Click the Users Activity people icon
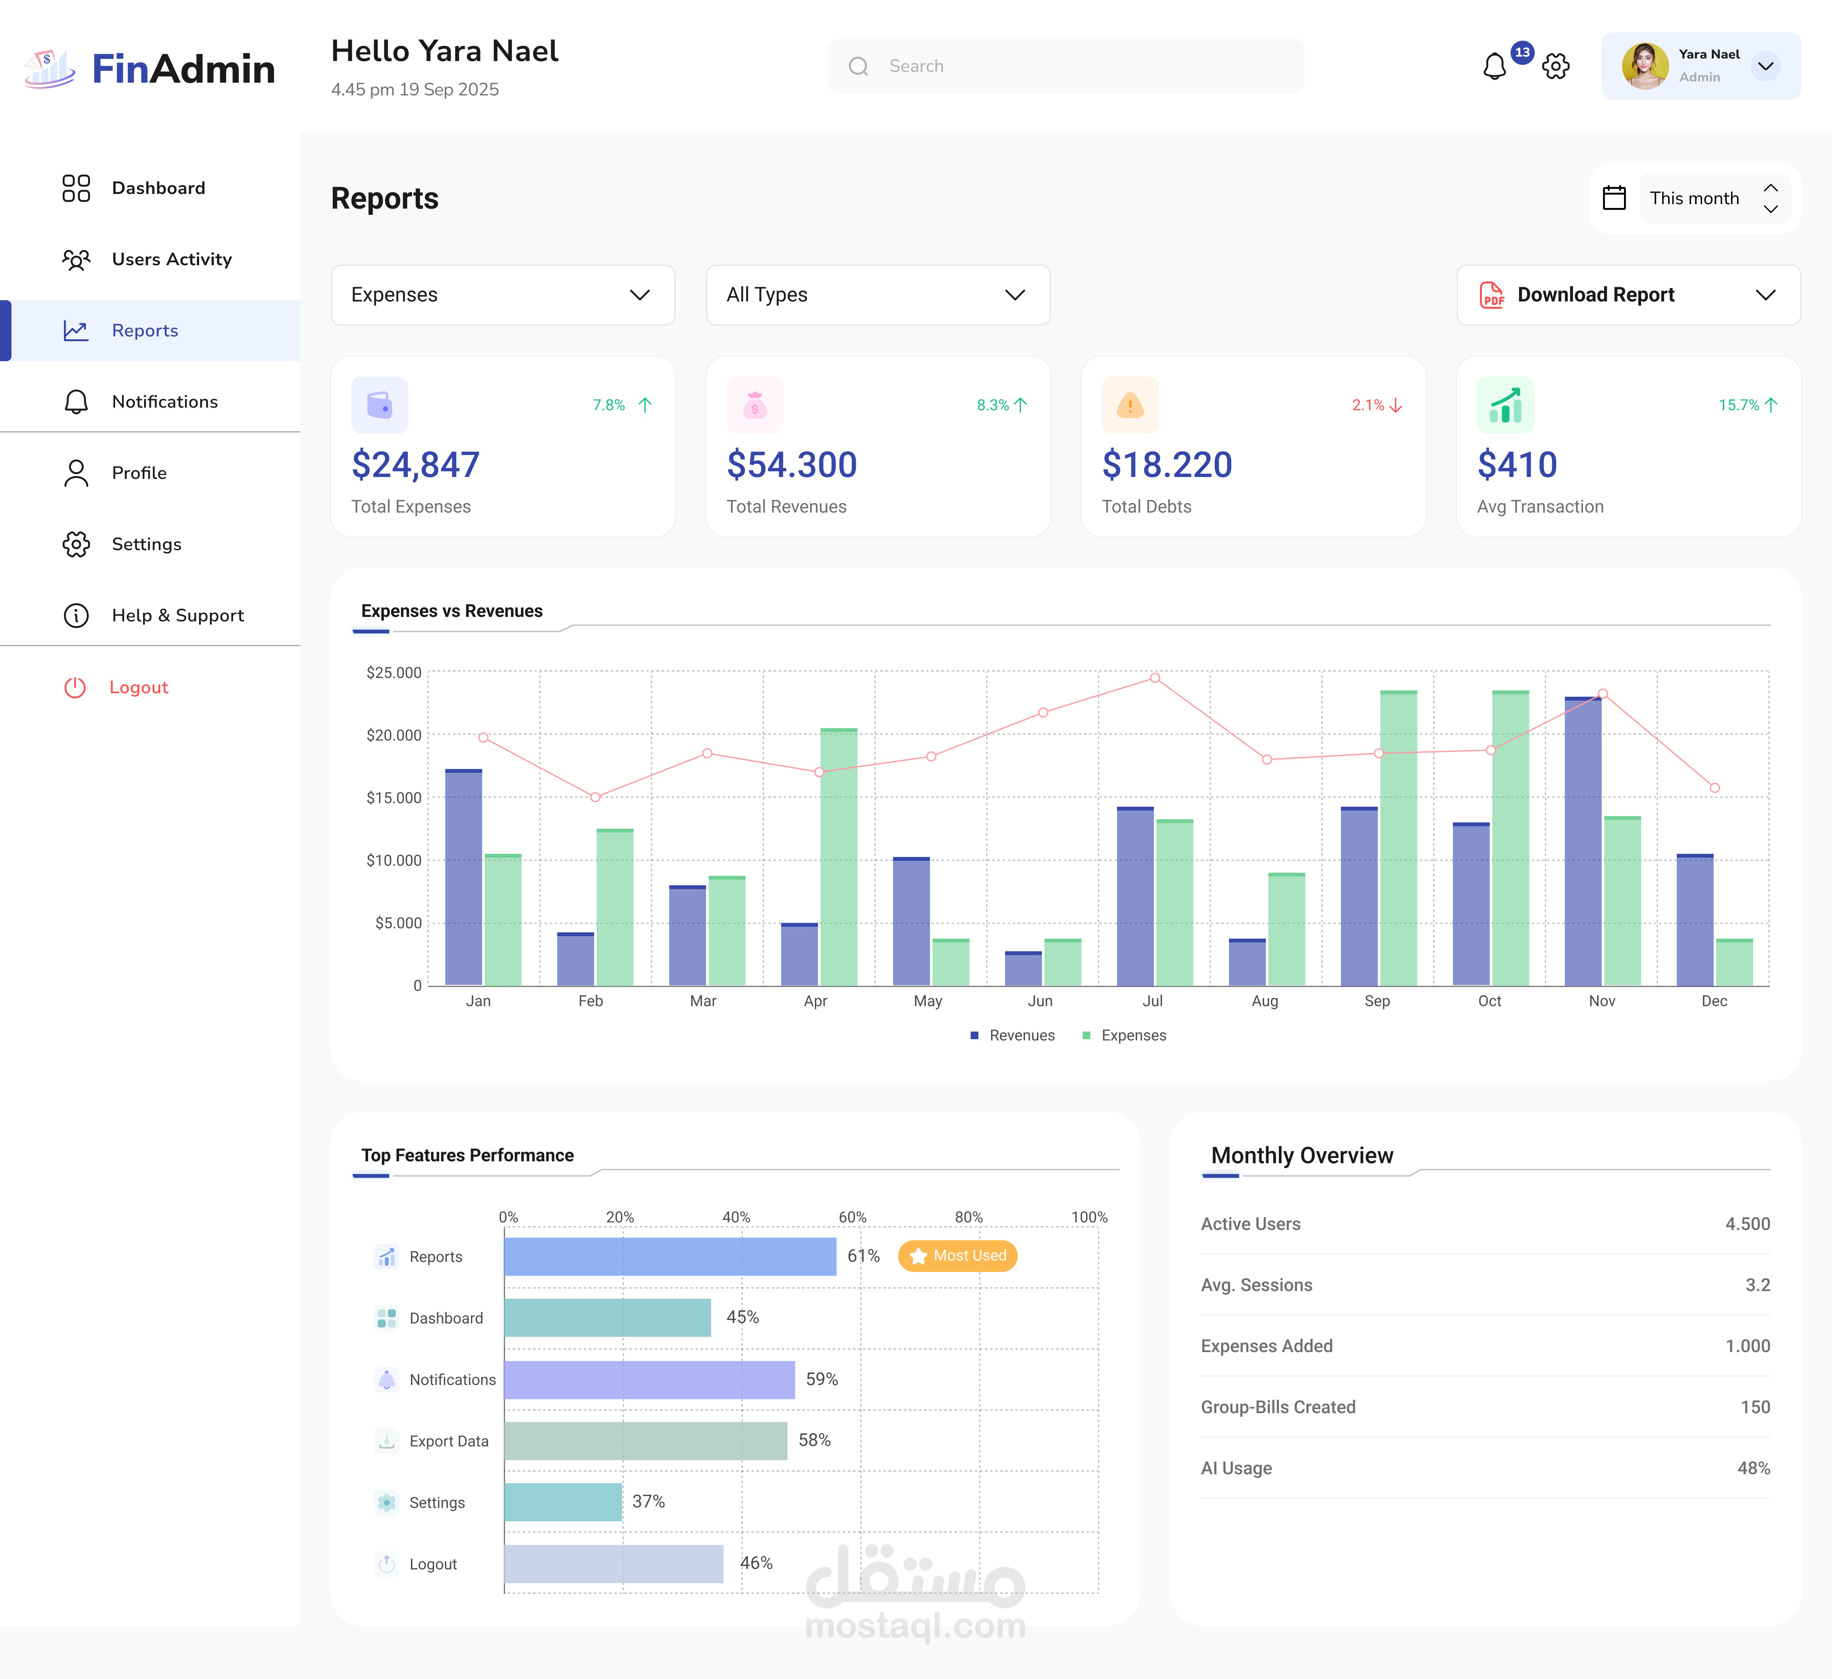This screenshot has height=1679, width=1832. (x=76, y=260)
